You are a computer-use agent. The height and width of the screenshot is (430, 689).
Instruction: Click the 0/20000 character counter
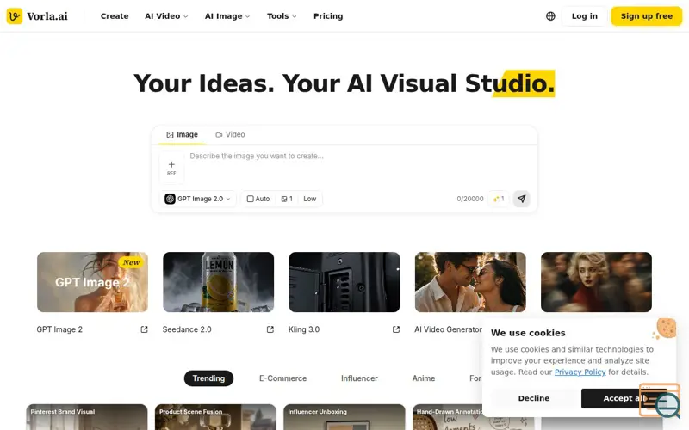(x=469, y=199)
